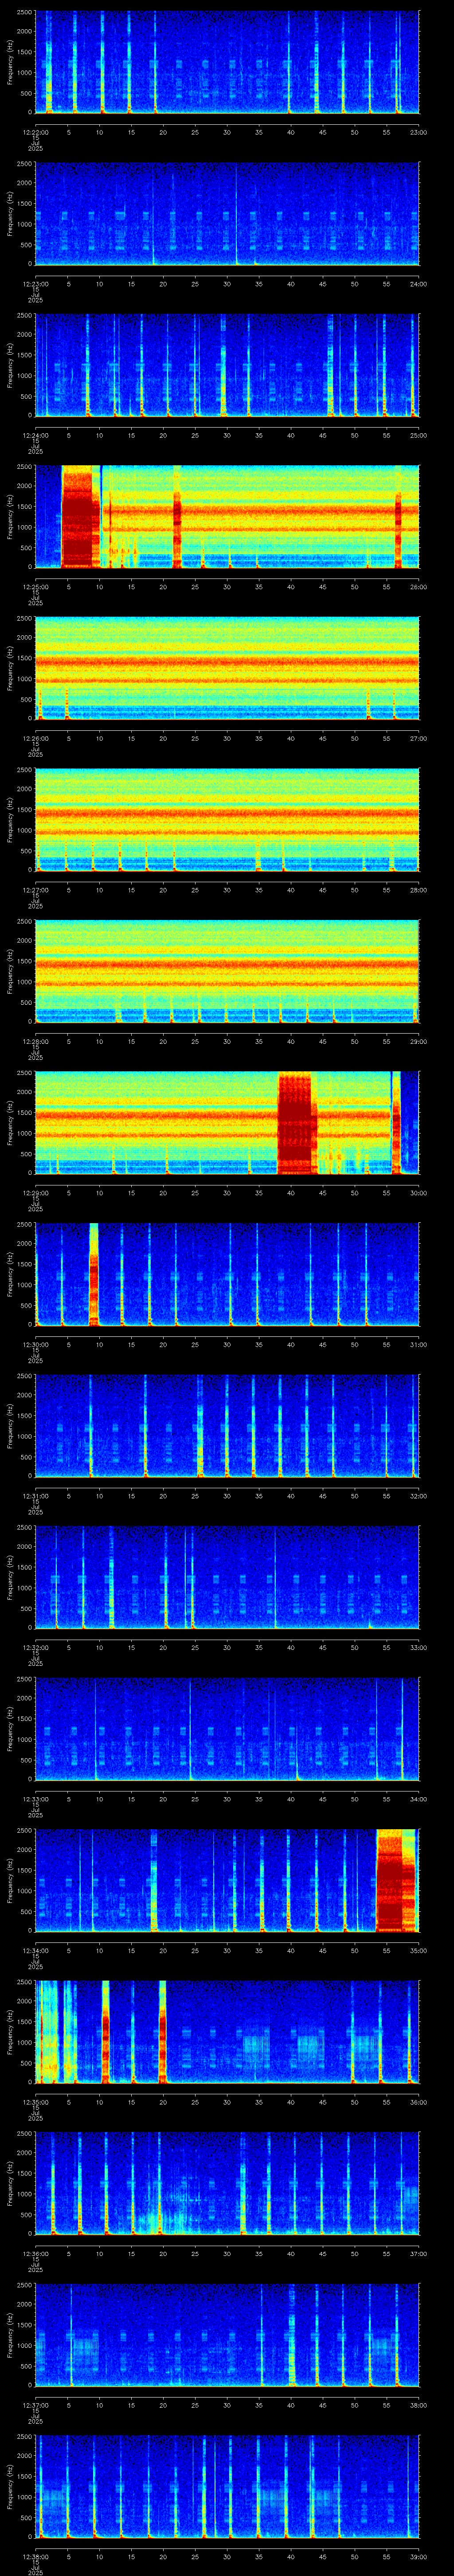Click the "12:22:00" start time label
This screenshot has height=2576, width=454.
tap(35, 132)
